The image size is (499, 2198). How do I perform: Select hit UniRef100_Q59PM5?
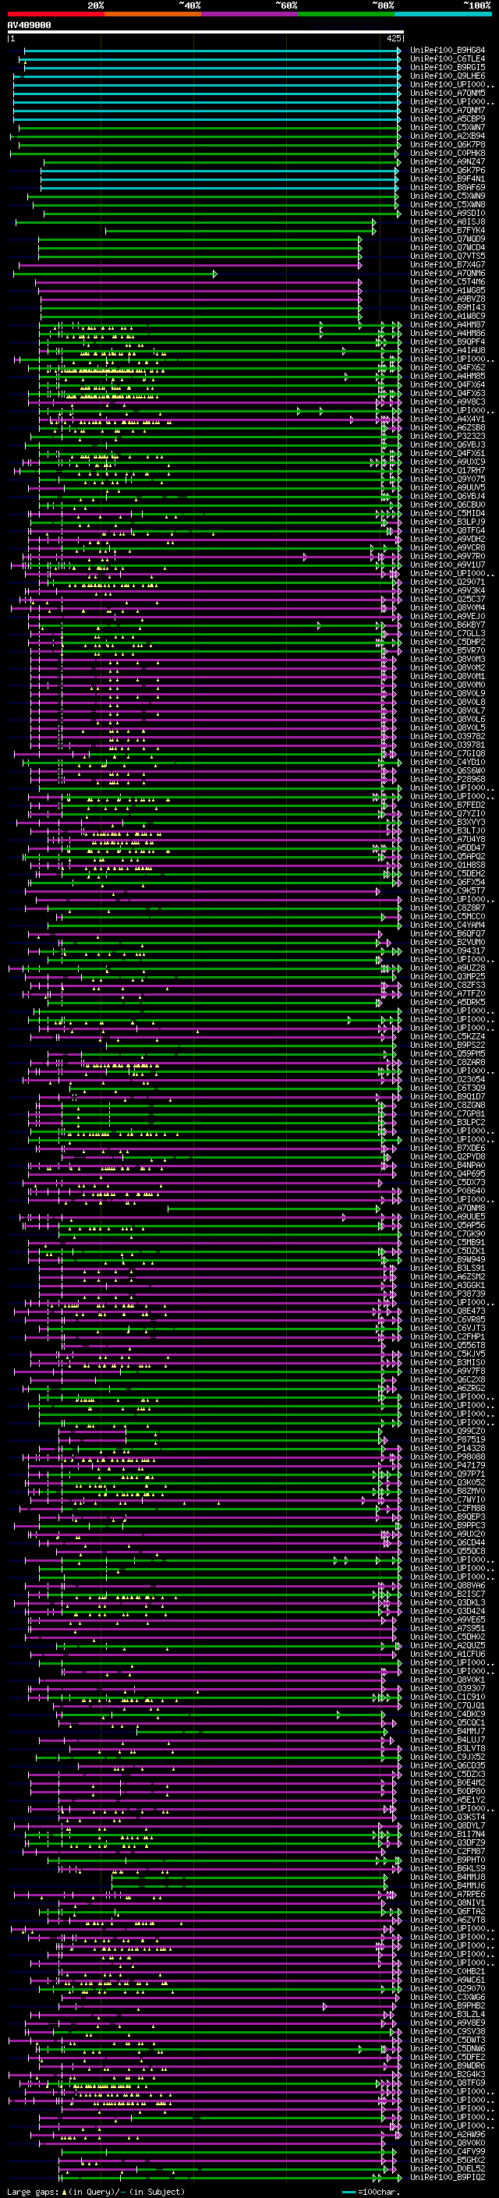(x=447, y=1053)
